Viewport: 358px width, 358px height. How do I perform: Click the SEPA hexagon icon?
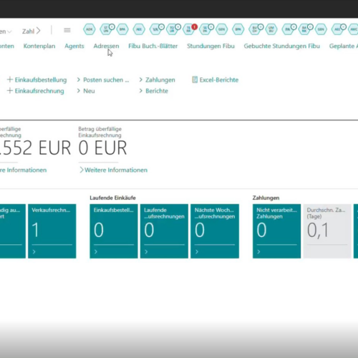coord(205,29)
